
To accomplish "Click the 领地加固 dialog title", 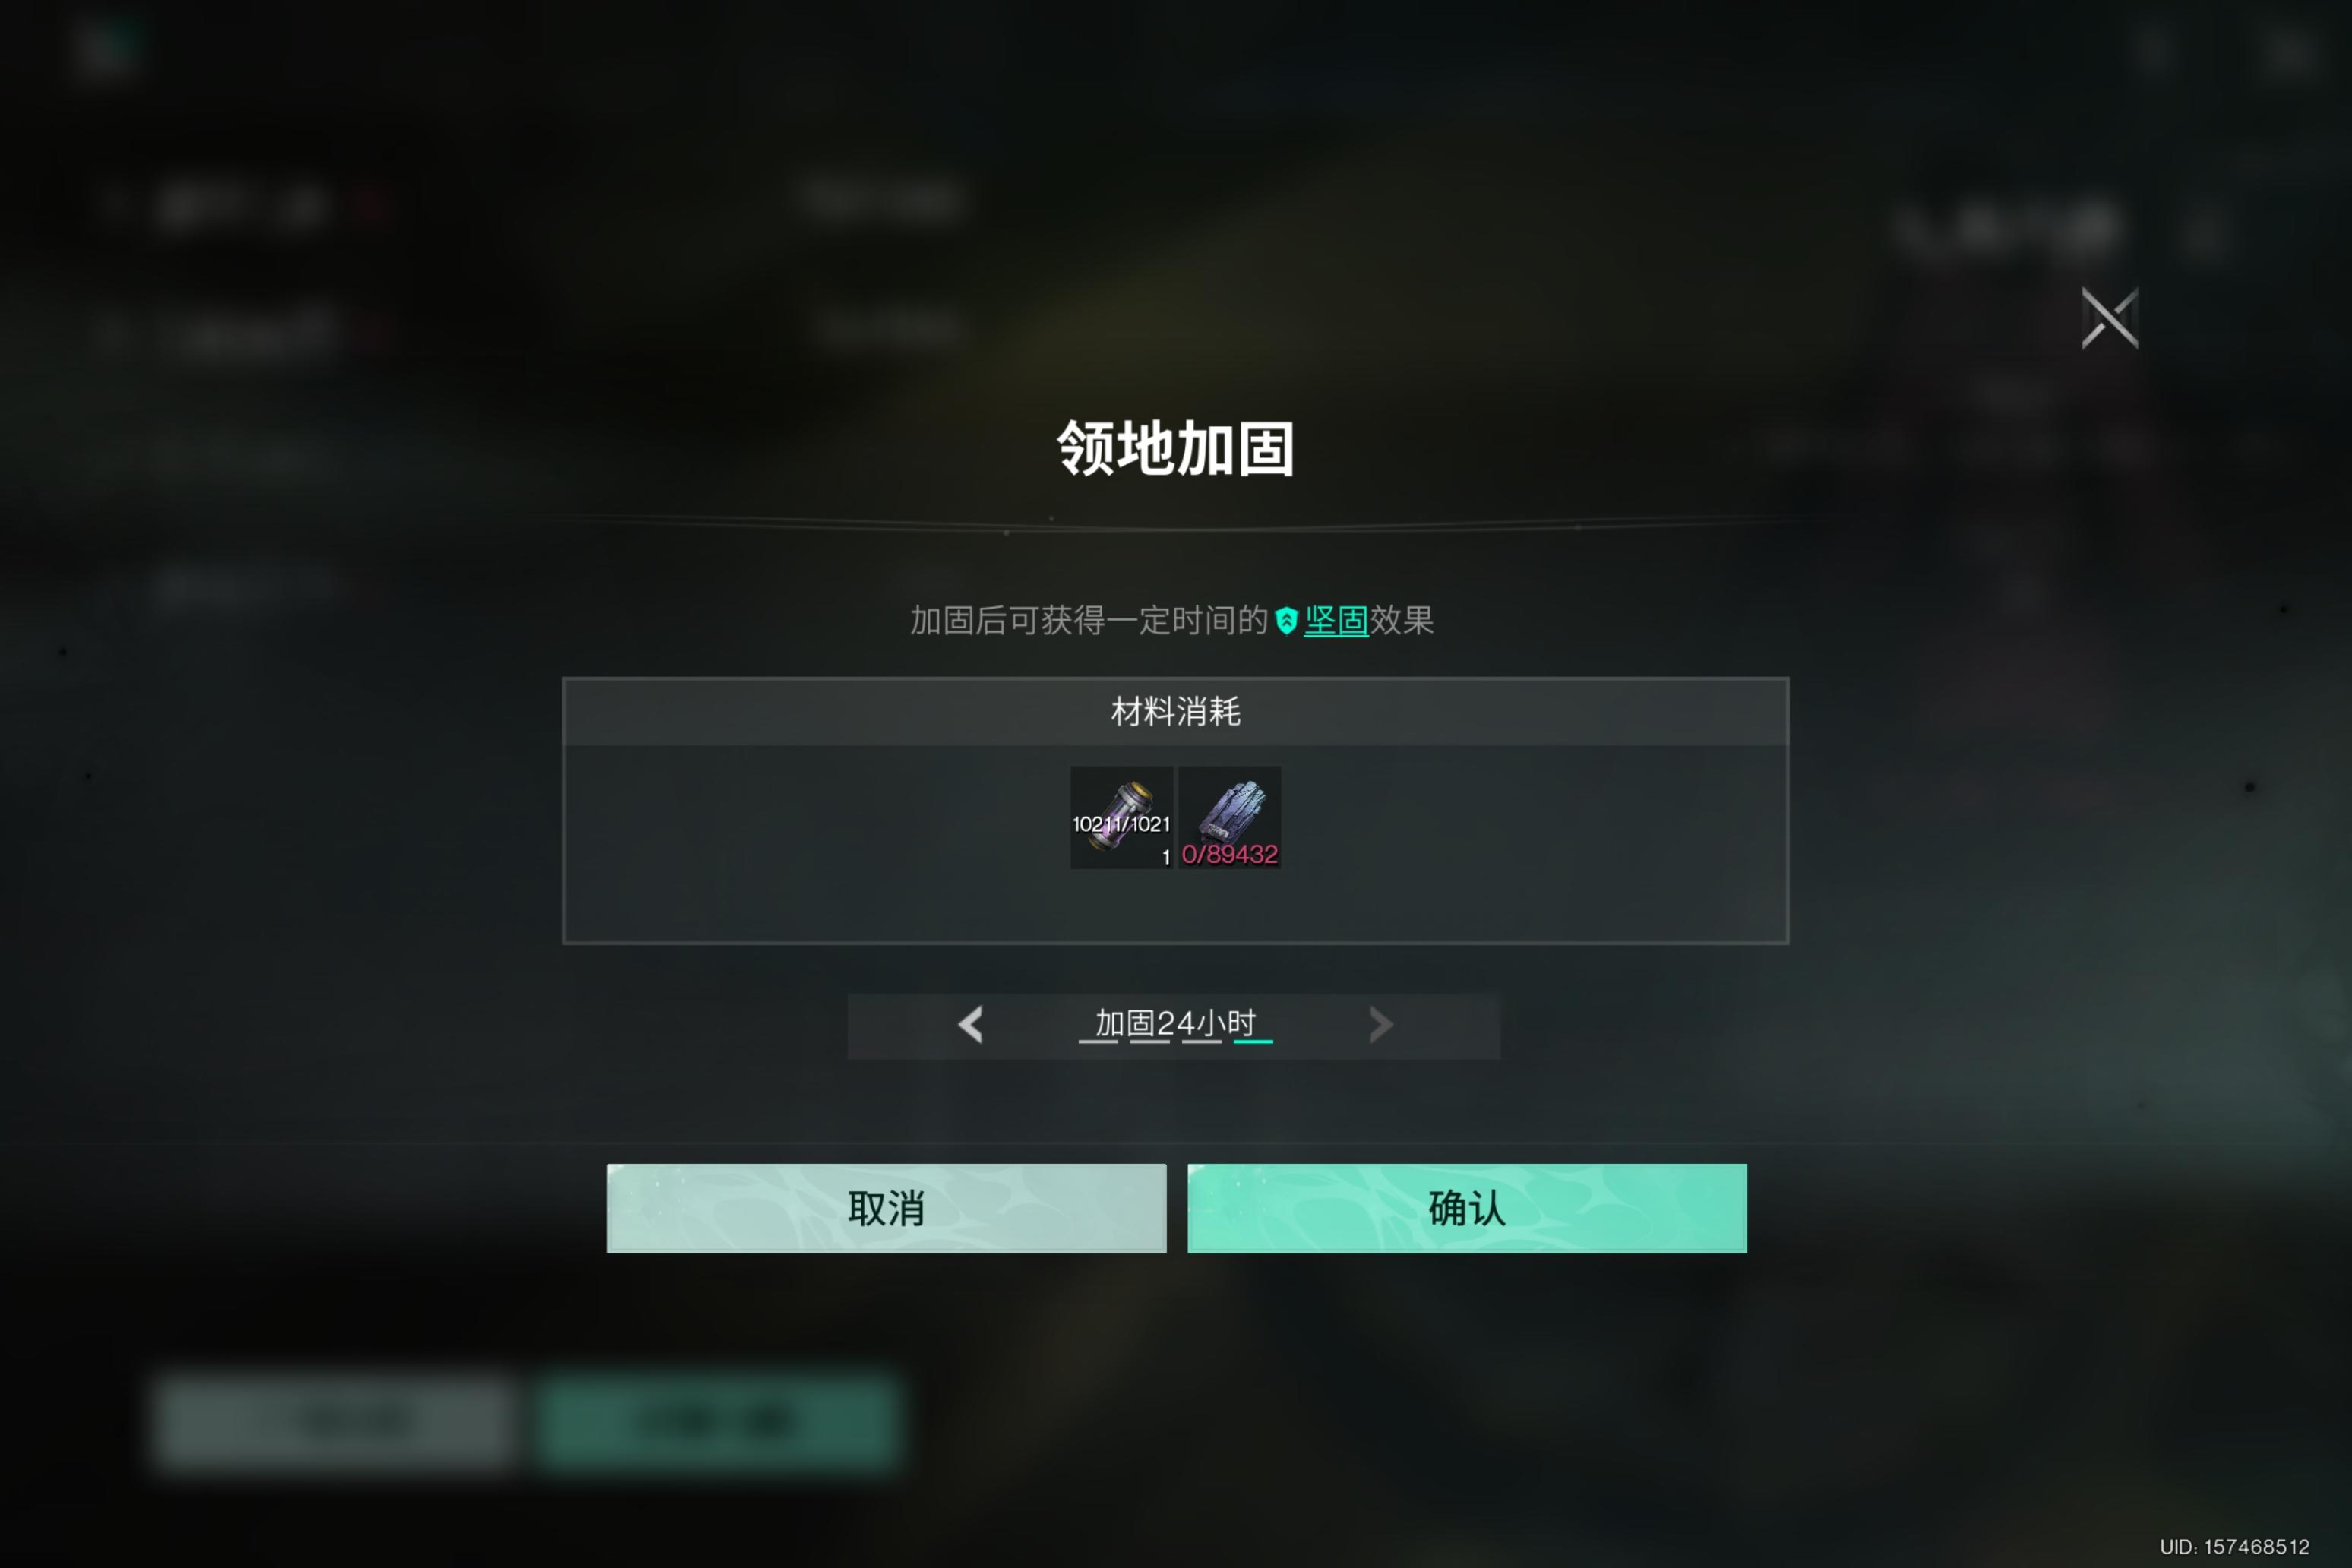I will pos(1176,448).
